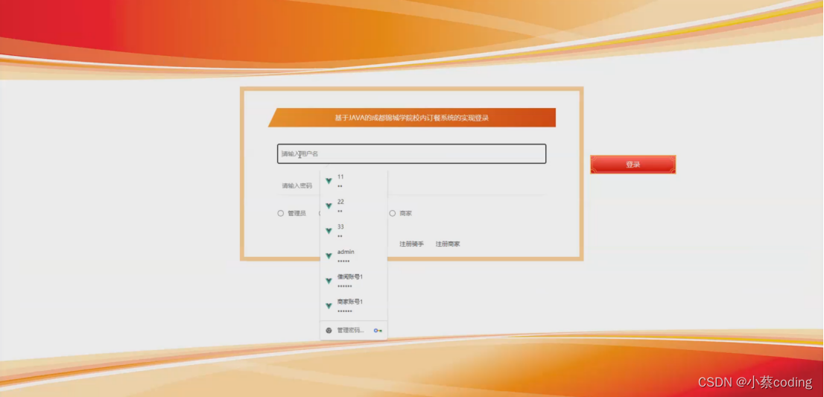Screen dimensions: 824x397
Task: Click the Vue icon beside account 22
Action: click(329, 206)
